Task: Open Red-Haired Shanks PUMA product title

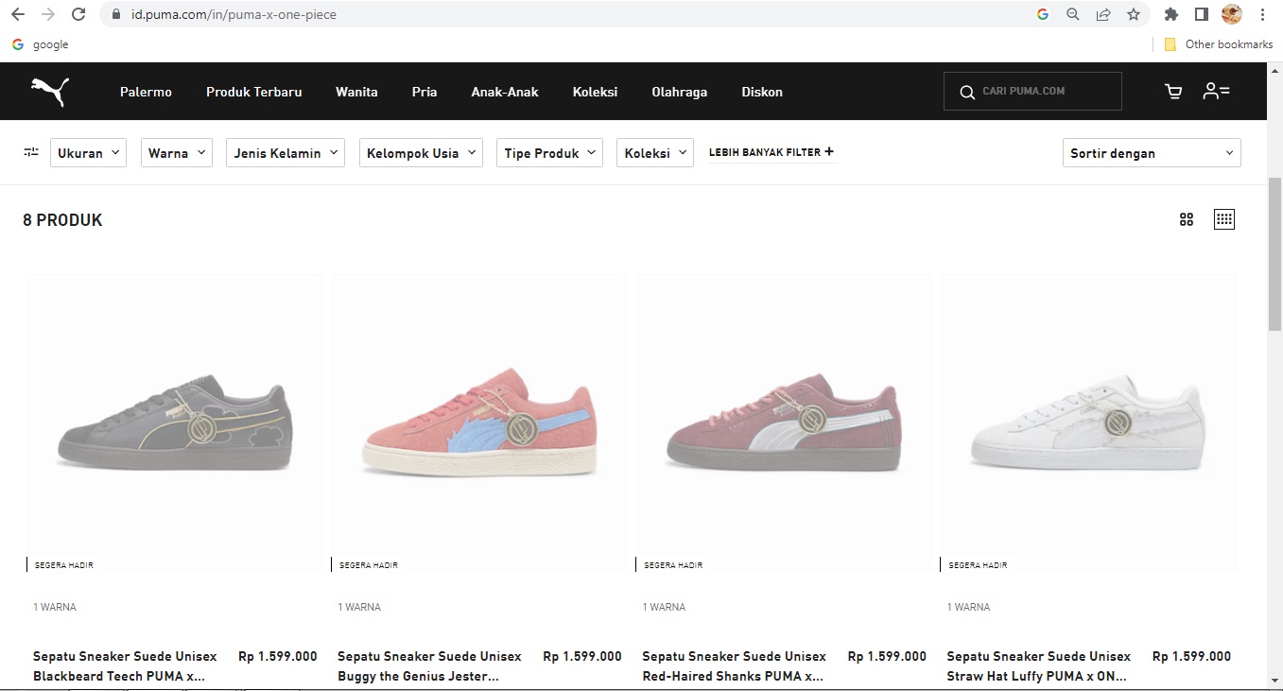Action: 734,666
